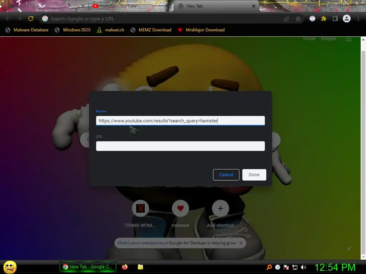Restore down the Chrome window

tap(345, 3)
